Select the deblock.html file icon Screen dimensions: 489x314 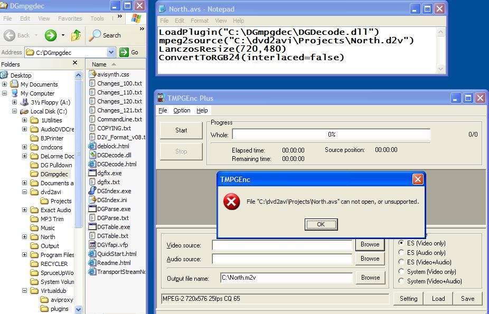[x=92, y=146]
